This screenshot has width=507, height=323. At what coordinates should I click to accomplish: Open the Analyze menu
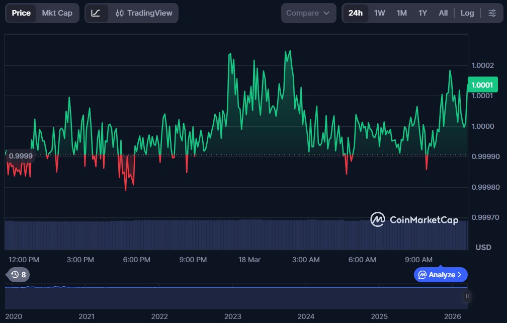click(x=441, y=275)
